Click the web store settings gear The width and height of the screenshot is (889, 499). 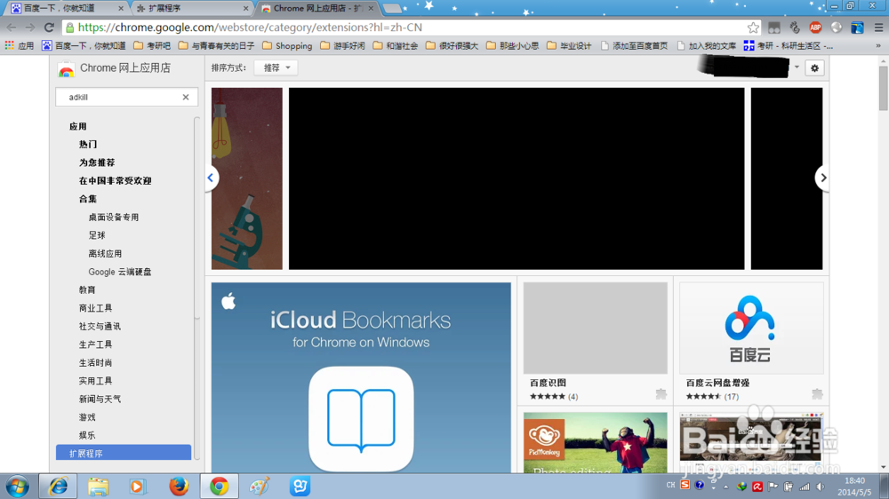(814, 68)
